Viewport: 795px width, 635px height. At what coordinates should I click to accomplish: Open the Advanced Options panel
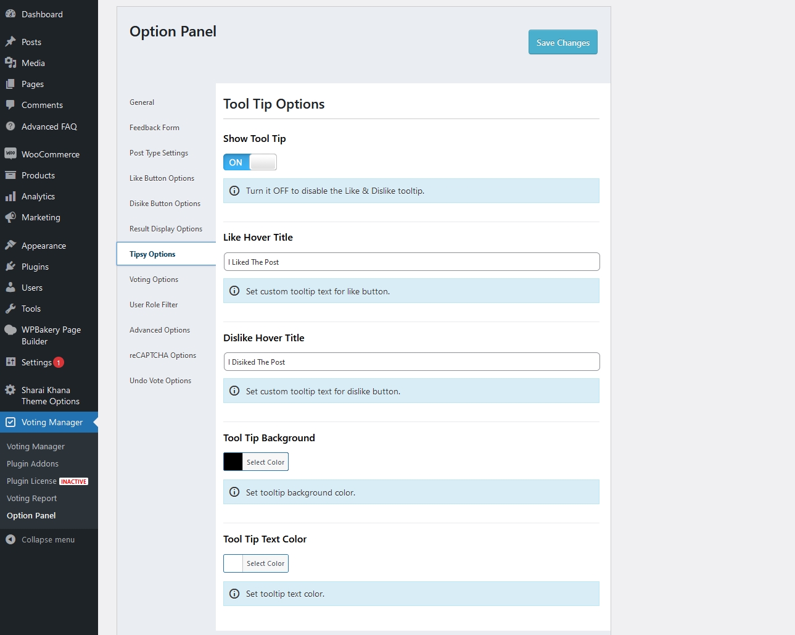click(159, 330)
